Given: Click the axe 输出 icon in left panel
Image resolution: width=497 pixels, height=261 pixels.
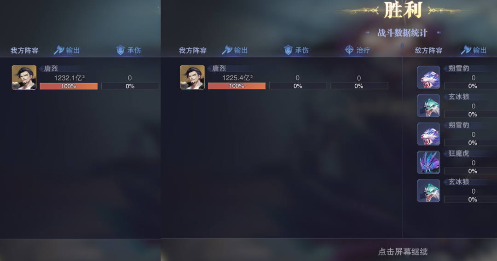Looking at the screenshot, I should (x=59, y=50).
